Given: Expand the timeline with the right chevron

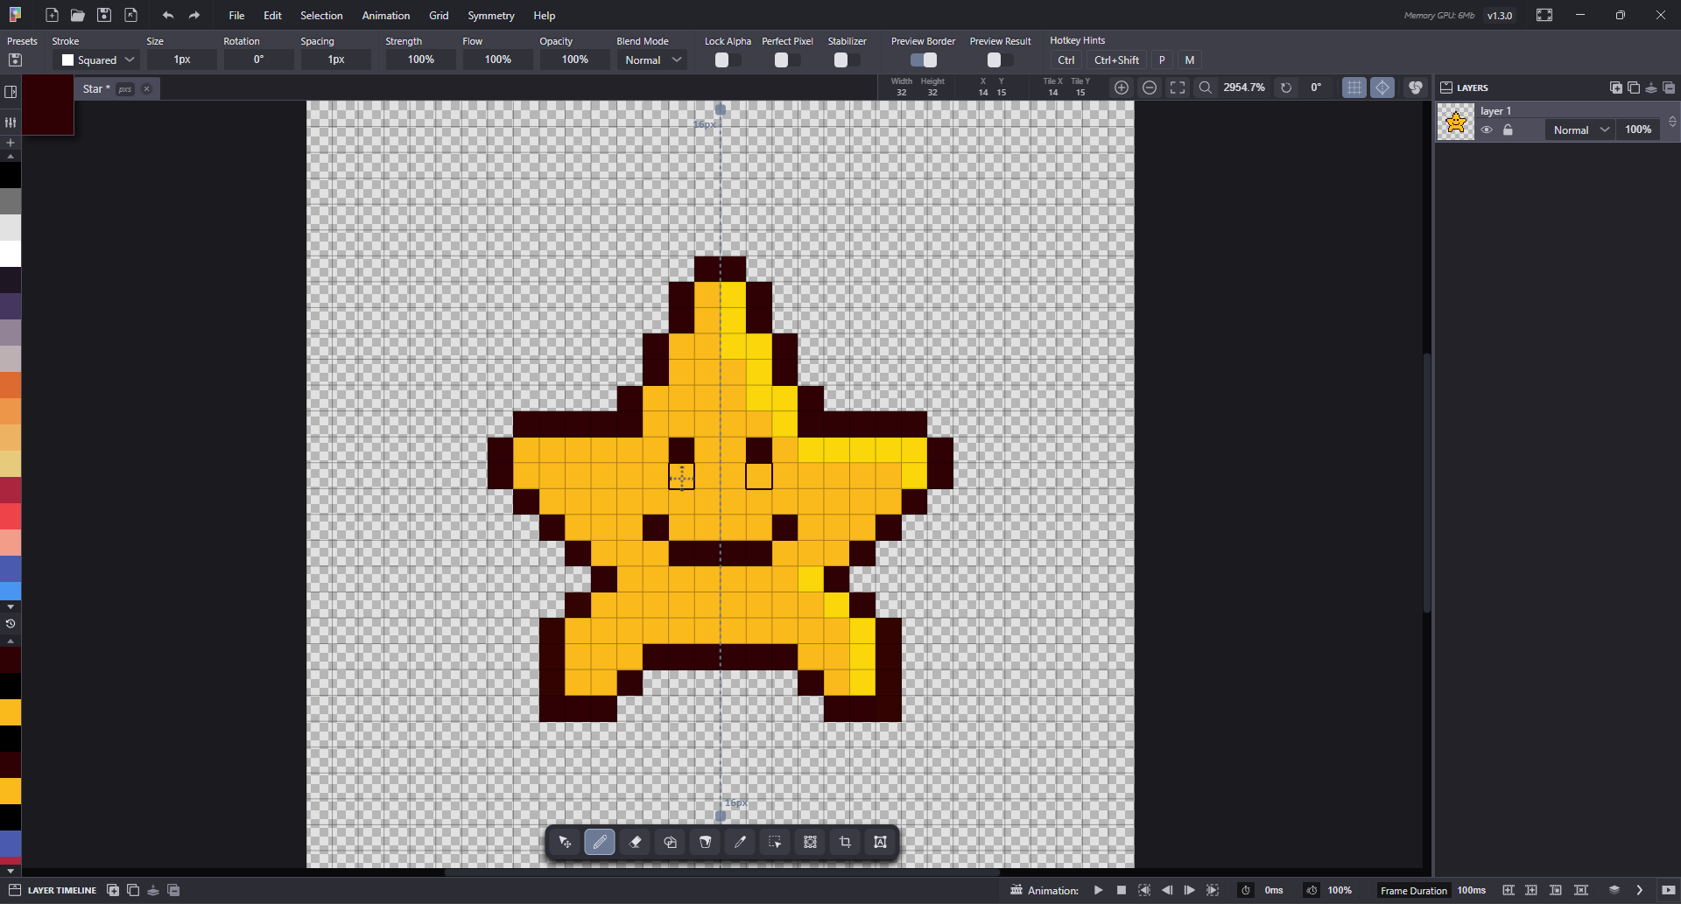Looking at the screenshot, I should pos(1639,890).
